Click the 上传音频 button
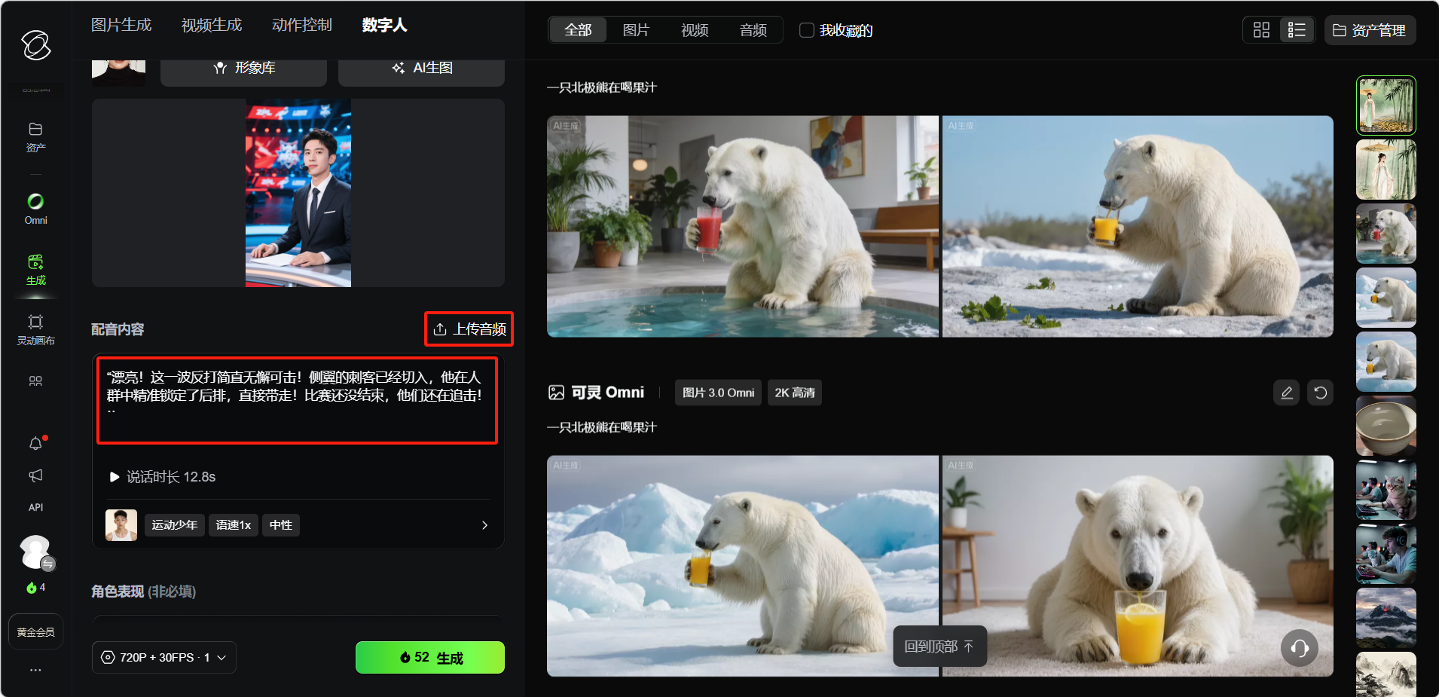The width and height of the screenshot is (1439, 697). click(469, 329)
